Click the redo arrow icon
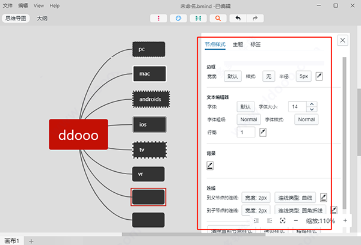The image size is (361, 245). coord(255,19)
